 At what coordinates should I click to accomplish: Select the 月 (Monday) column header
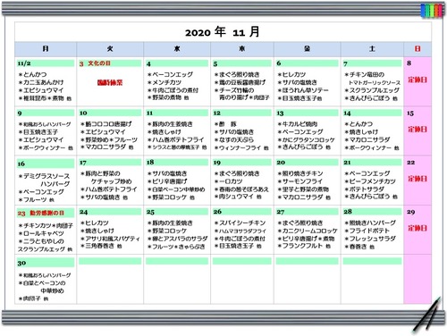coord(46,49)
